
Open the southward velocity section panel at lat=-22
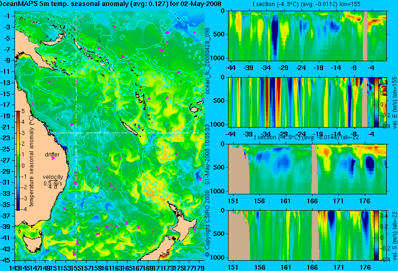(x=308, y=235)
